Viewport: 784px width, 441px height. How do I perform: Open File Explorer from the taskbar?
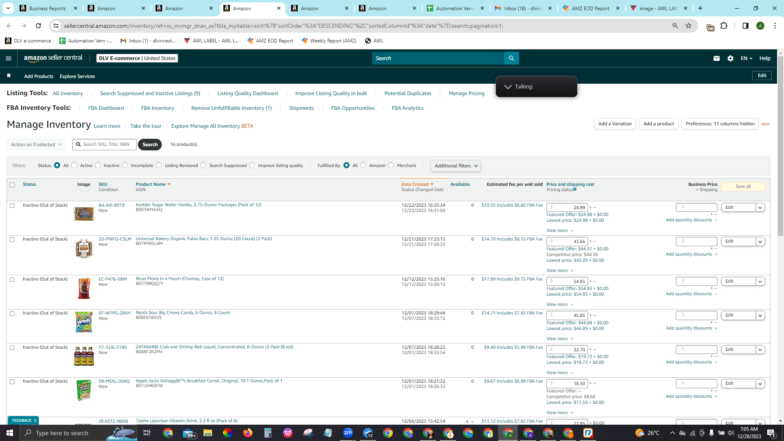point(207,433)
